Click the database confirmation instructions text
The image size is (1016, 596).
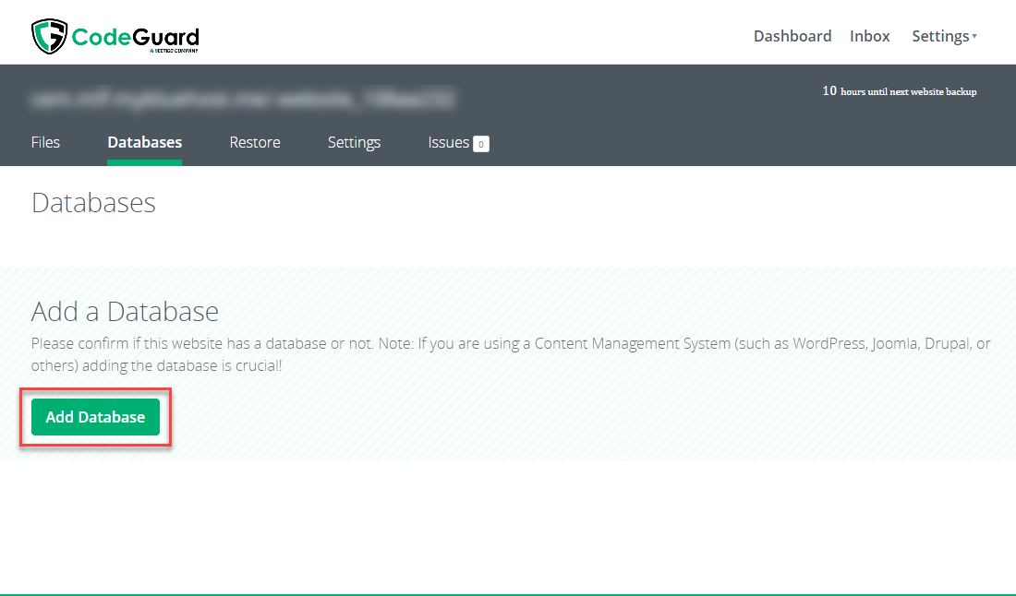click(508, 352)
